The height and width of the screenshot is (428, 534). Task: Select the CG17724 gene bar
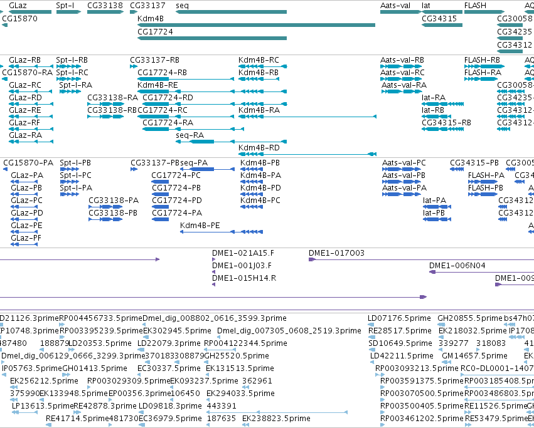212,38
